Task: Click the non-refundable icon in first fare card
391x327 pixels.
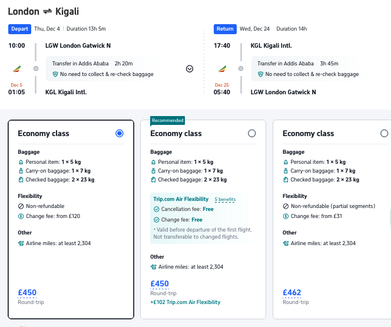Action: (21, 206)
